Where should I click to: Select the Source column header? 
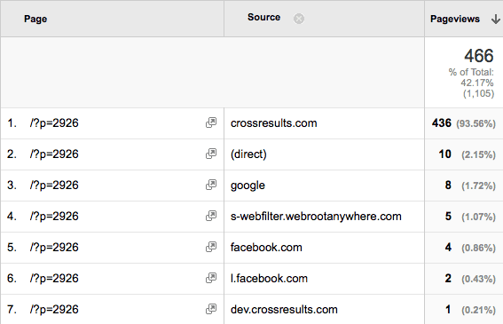[263, 18]
